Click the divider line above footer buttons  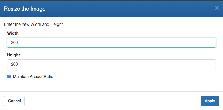[x=112, y=91]
